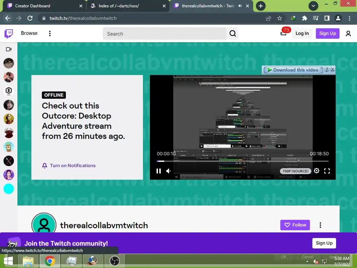
Task: Open the user account icon menu
Action: 348,34
